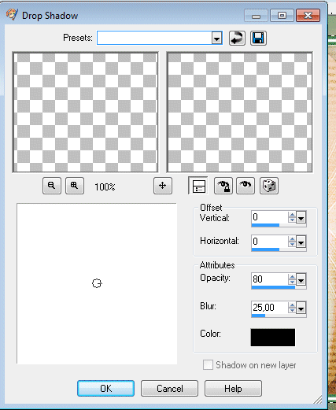Open the Help button
The height and width of the screenshot is (410, 336).
pos(233,389)
